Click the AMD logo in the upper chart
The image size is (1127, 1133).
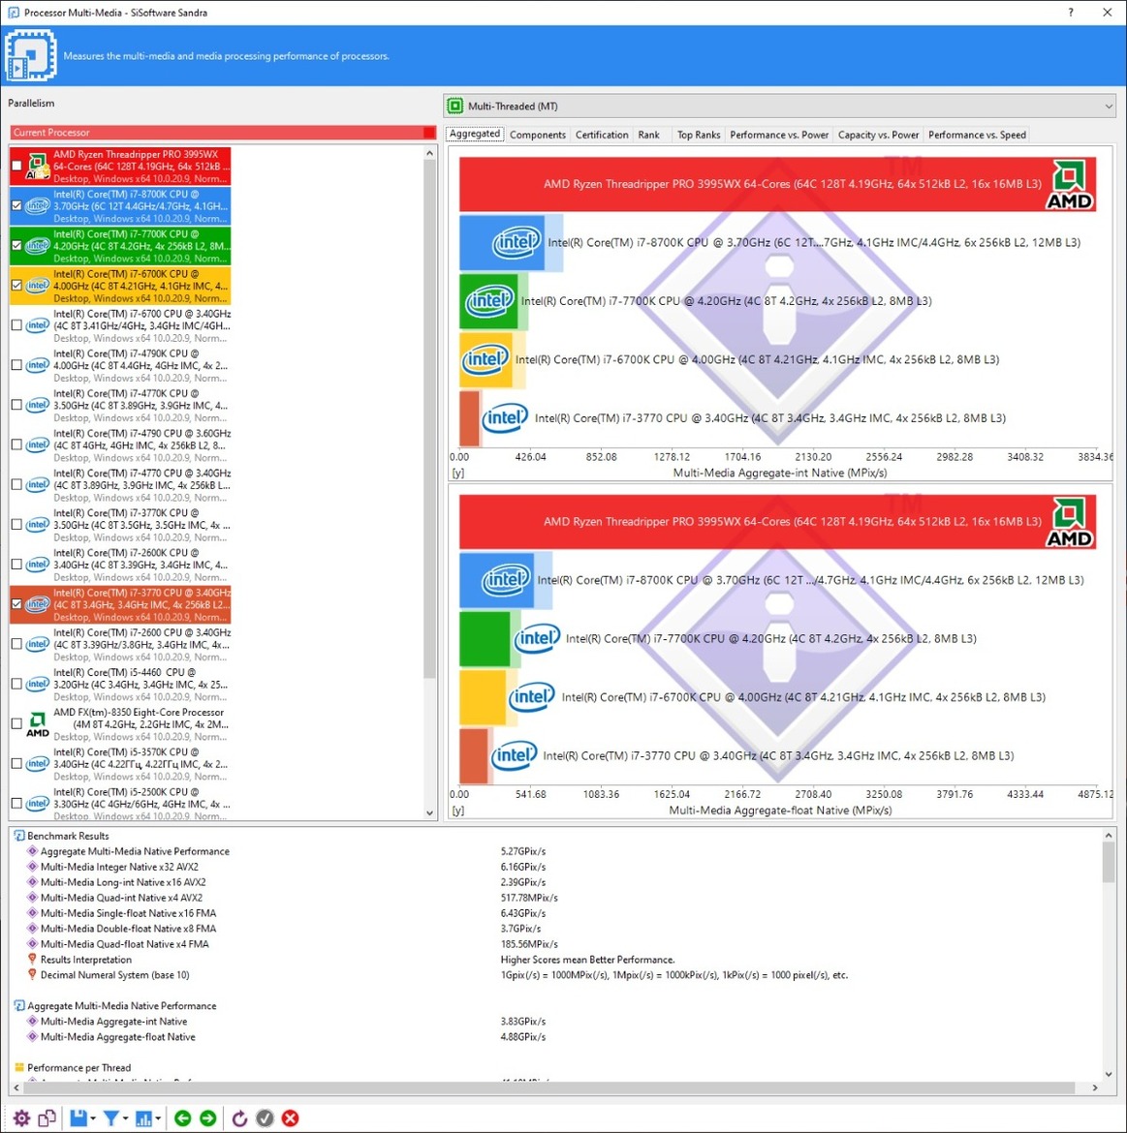[1070, 185]
